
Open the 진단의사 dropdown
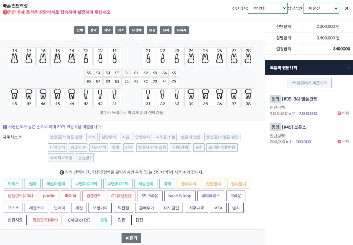coord(267,8)
